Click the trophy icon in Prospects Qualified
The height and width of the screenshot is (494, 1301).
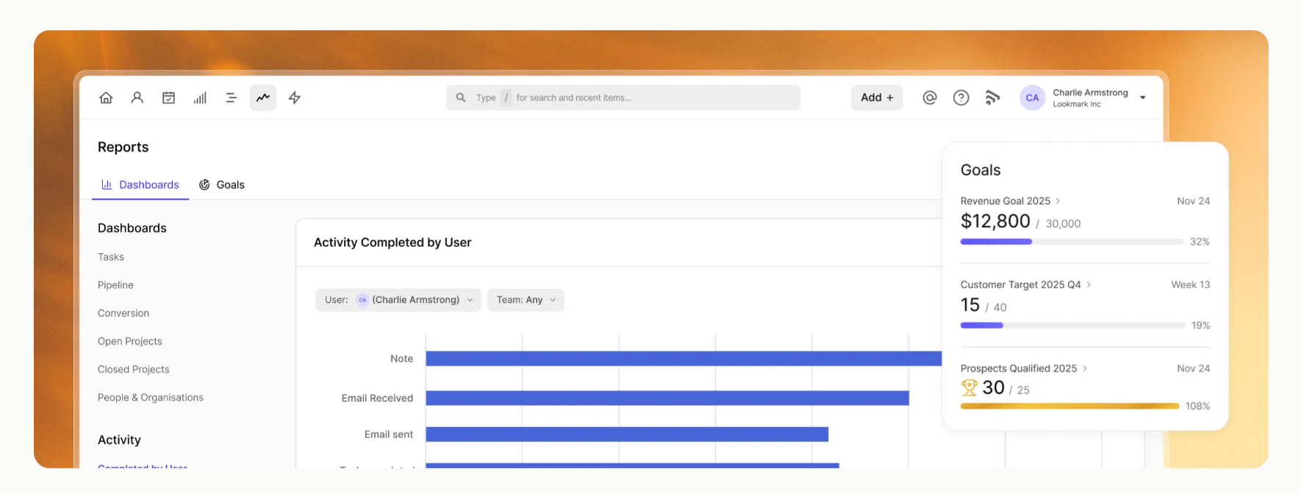[970, 387]
